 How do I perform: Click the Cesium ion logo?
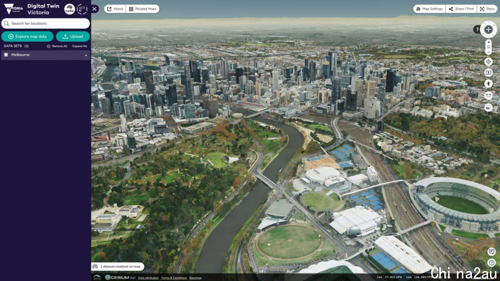120,277
